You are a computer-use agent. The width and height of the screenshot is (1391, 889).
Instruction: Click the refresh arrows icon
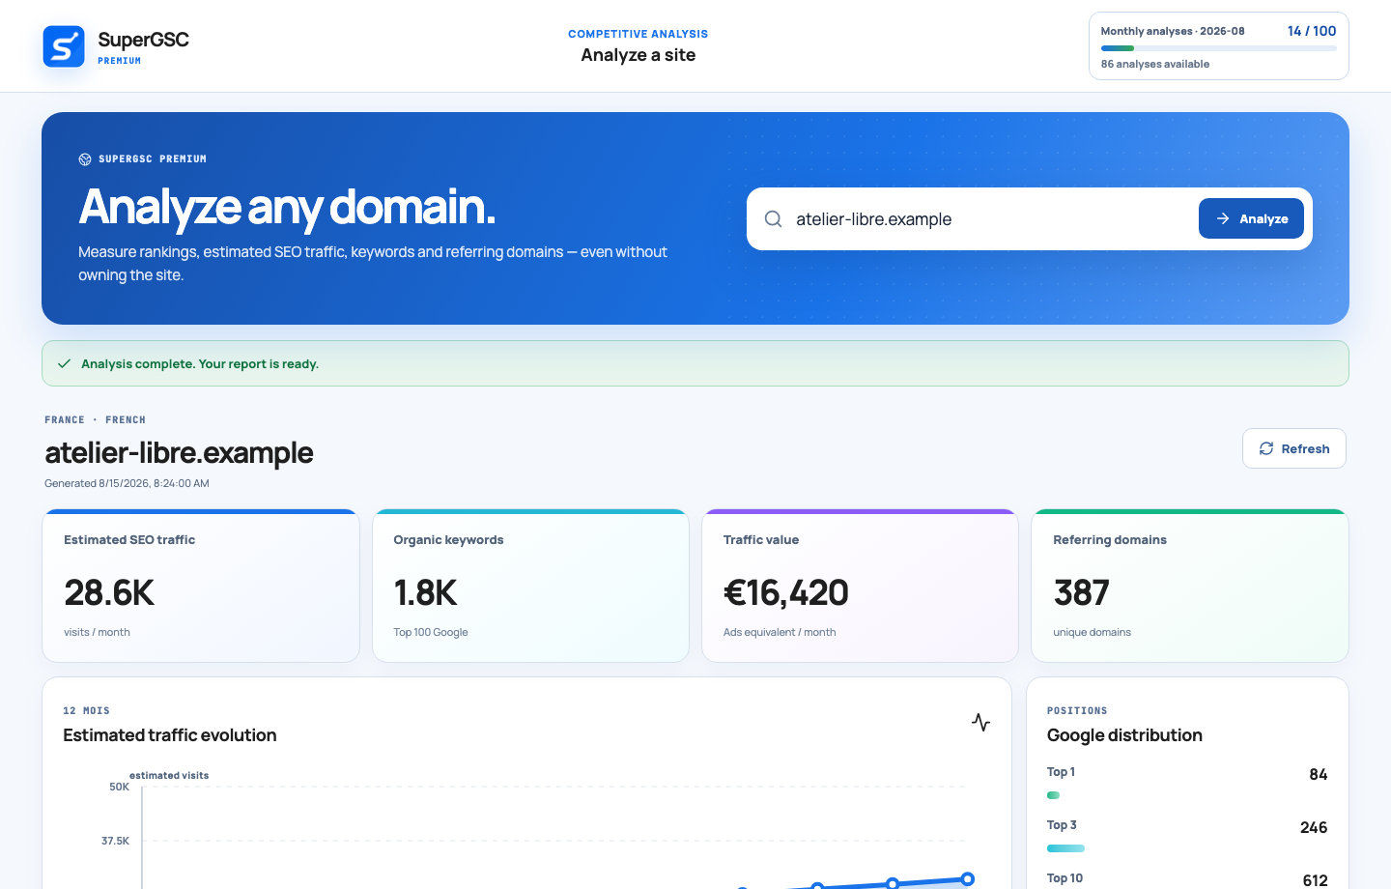pos(1266,448)
